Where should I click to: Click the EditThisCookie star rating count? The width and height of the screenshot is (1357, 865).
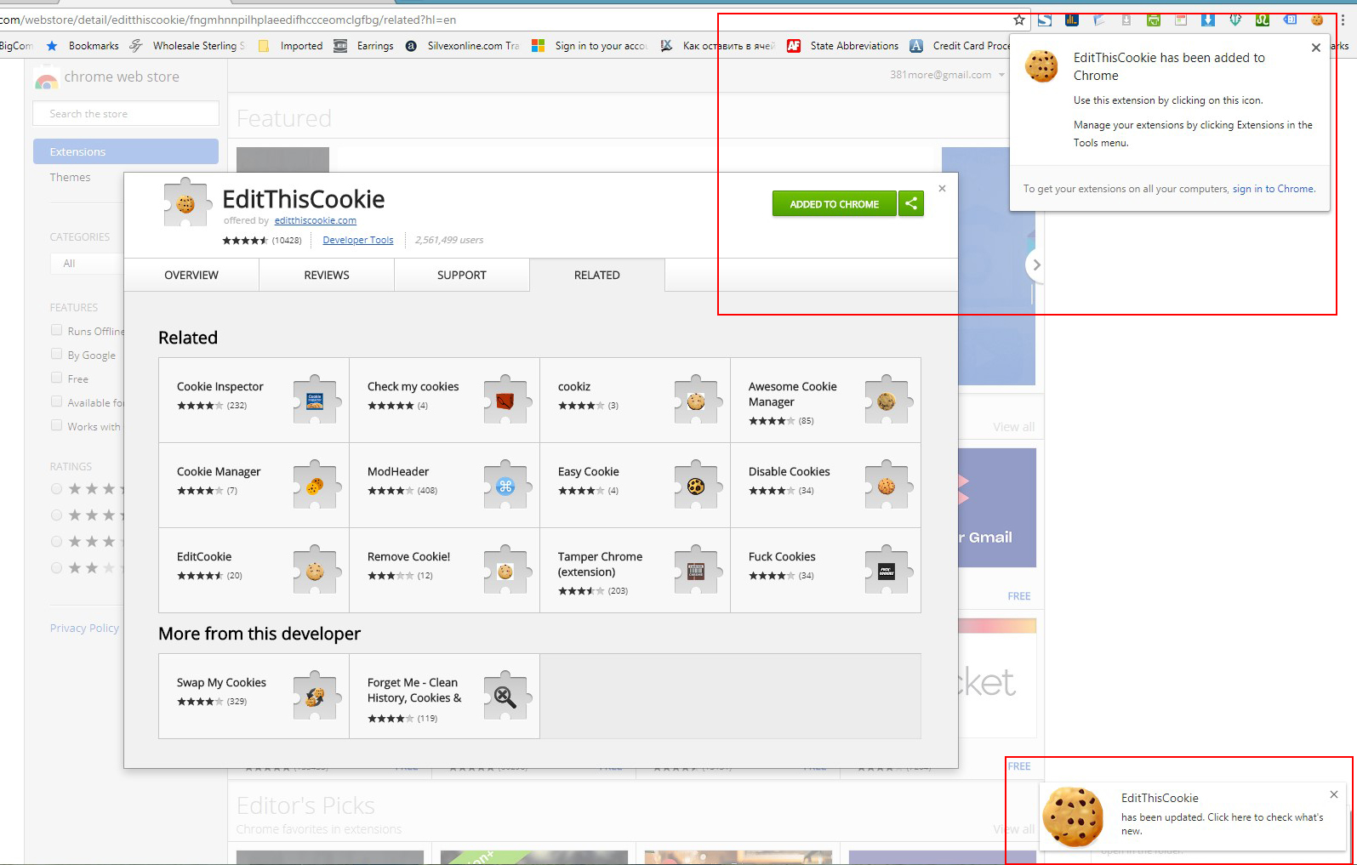point(287,241)
